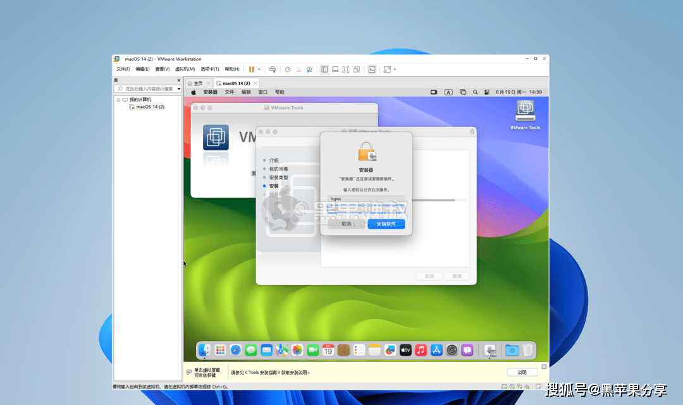Viewport: 683px width, 405px height.
Task: Select the 目的宗卷 step in the installer sidebar
Action: [279, 169]
